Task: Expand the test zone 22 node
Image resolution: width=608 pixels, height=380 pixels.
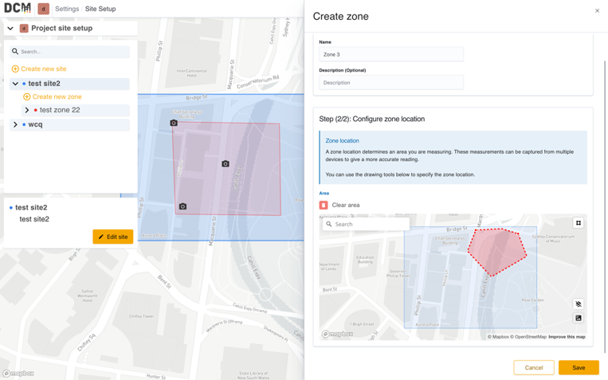Action: [x=27, y=110]
